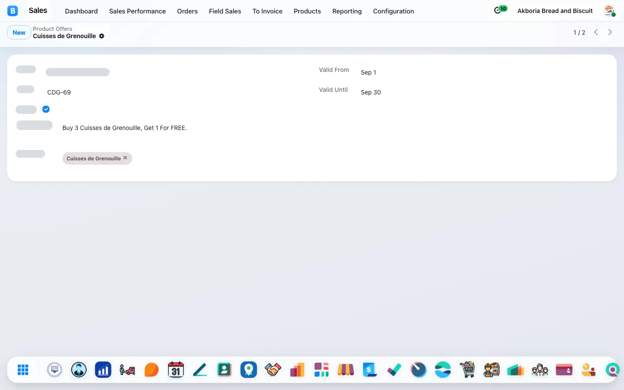Open the calendar app showing 31

point(176,370)
